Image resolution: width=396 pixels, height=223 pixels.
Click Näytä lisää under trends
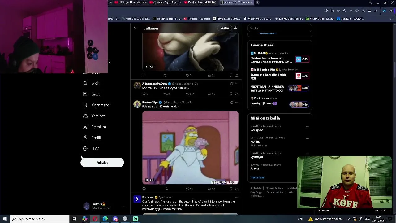pyautogui.click(x=257, y=177)
